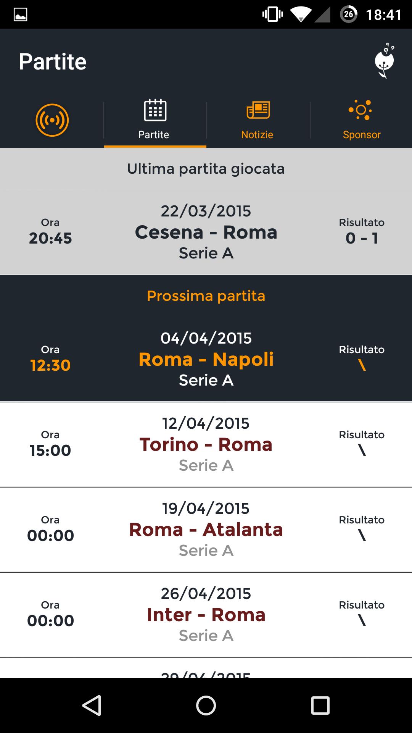
Task: Switch to the Sponsor tab label
Action: tap(362, 135)
